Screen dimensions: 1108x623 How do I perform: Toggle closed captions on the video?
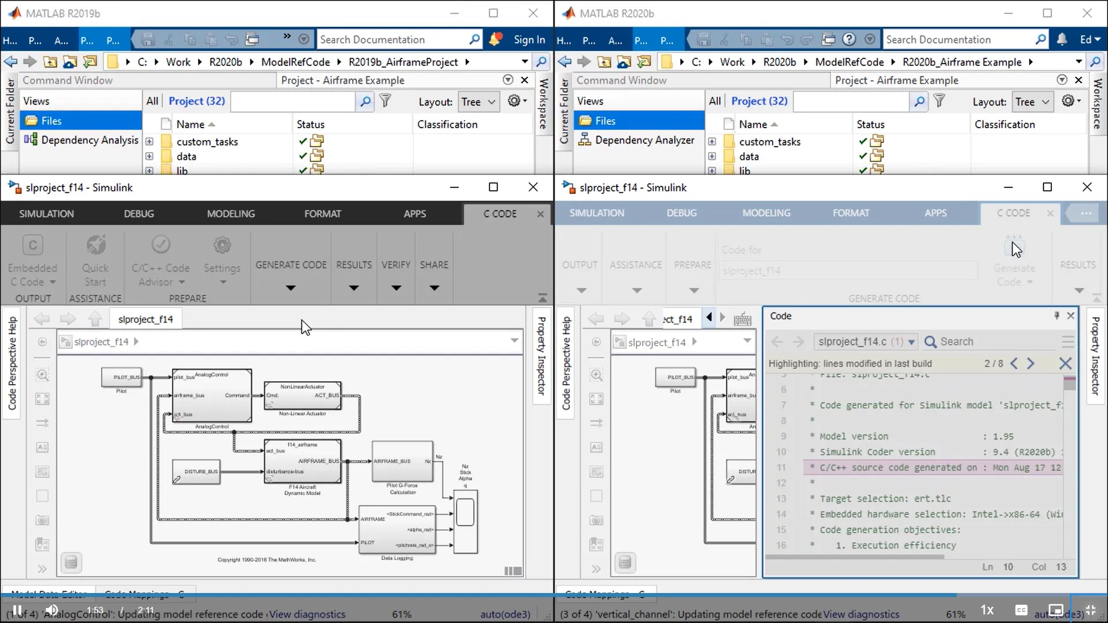pos(1021,610)
